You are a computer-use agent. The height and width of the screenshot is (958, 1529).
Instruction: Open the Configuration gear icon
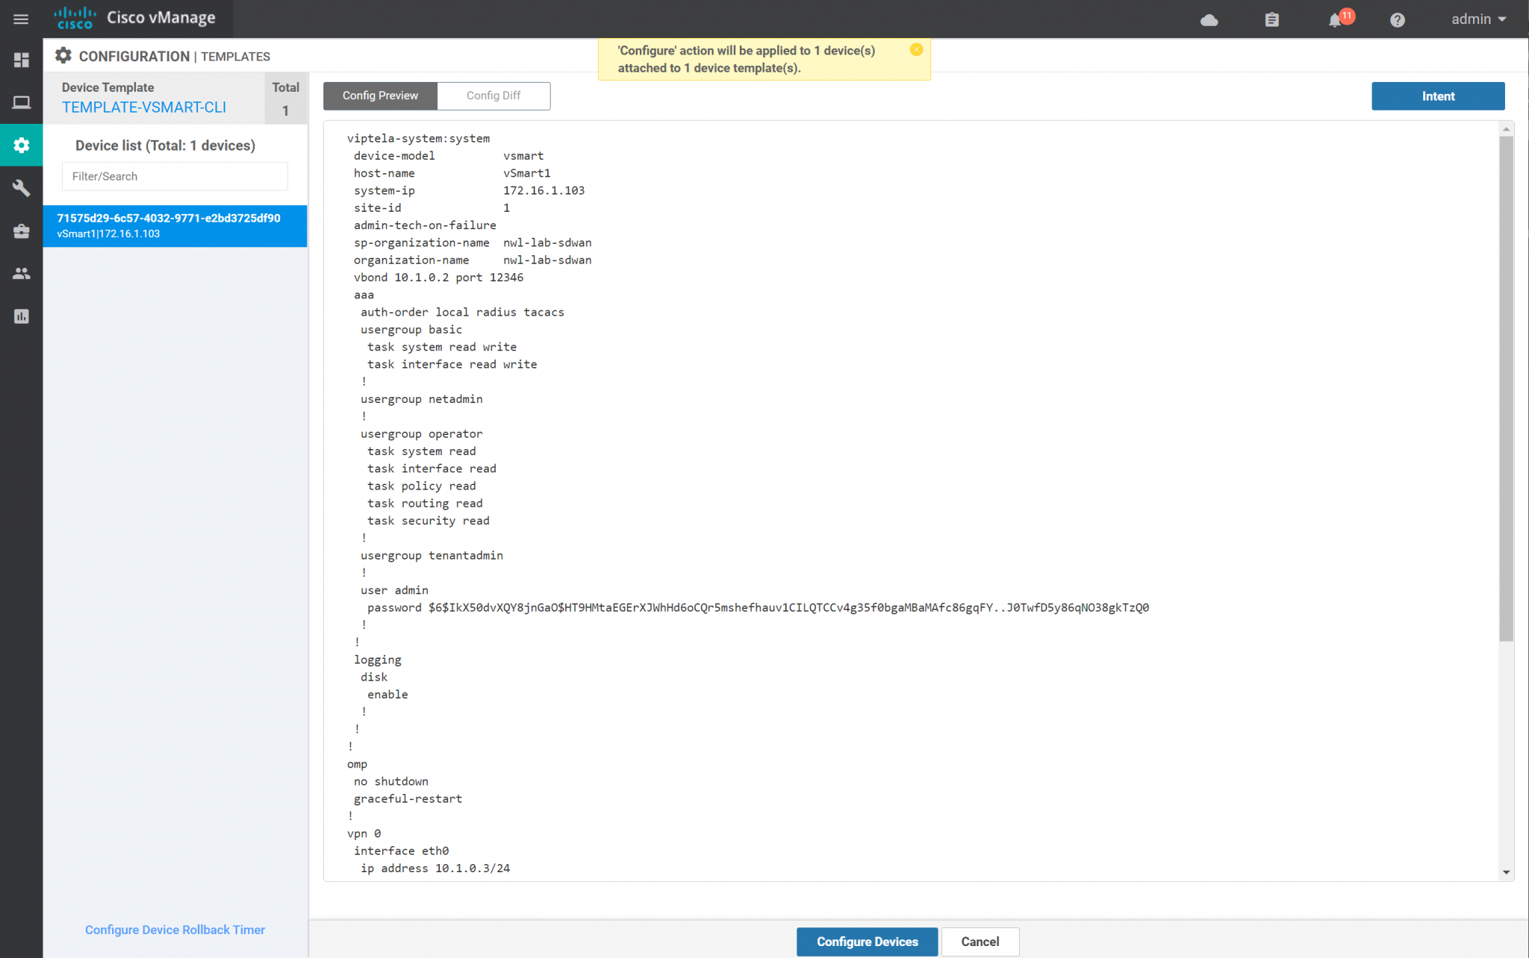click(21, 145)
